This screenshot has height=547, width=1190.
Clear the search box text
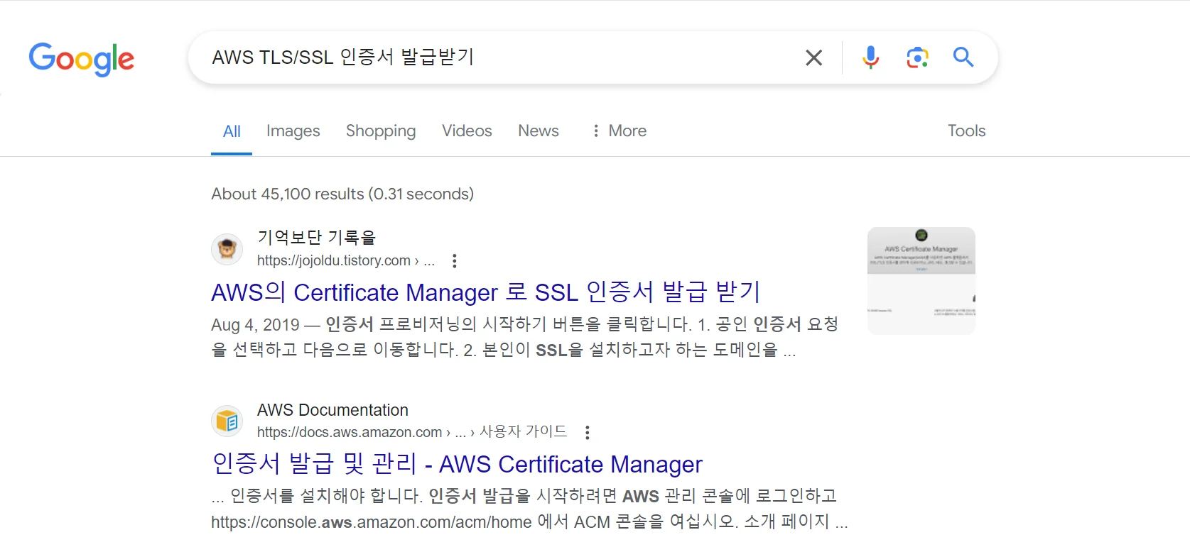(813, 57)
